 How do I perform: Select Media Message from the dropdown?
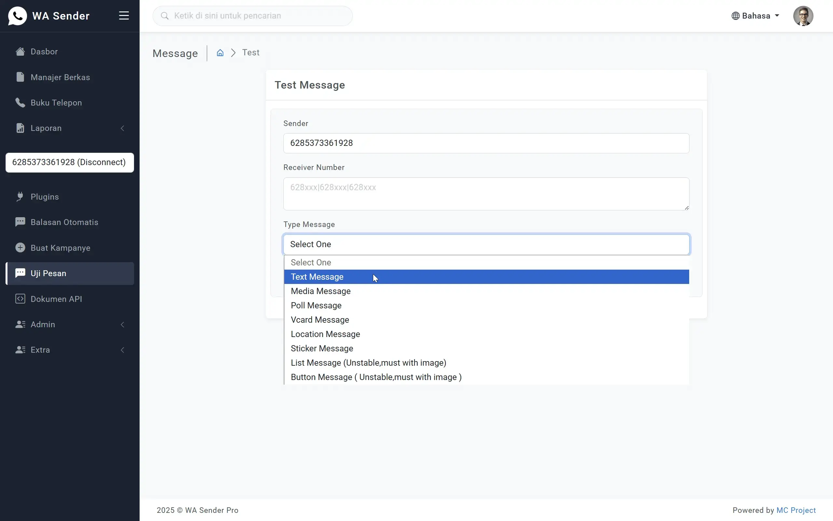point(321,291)
